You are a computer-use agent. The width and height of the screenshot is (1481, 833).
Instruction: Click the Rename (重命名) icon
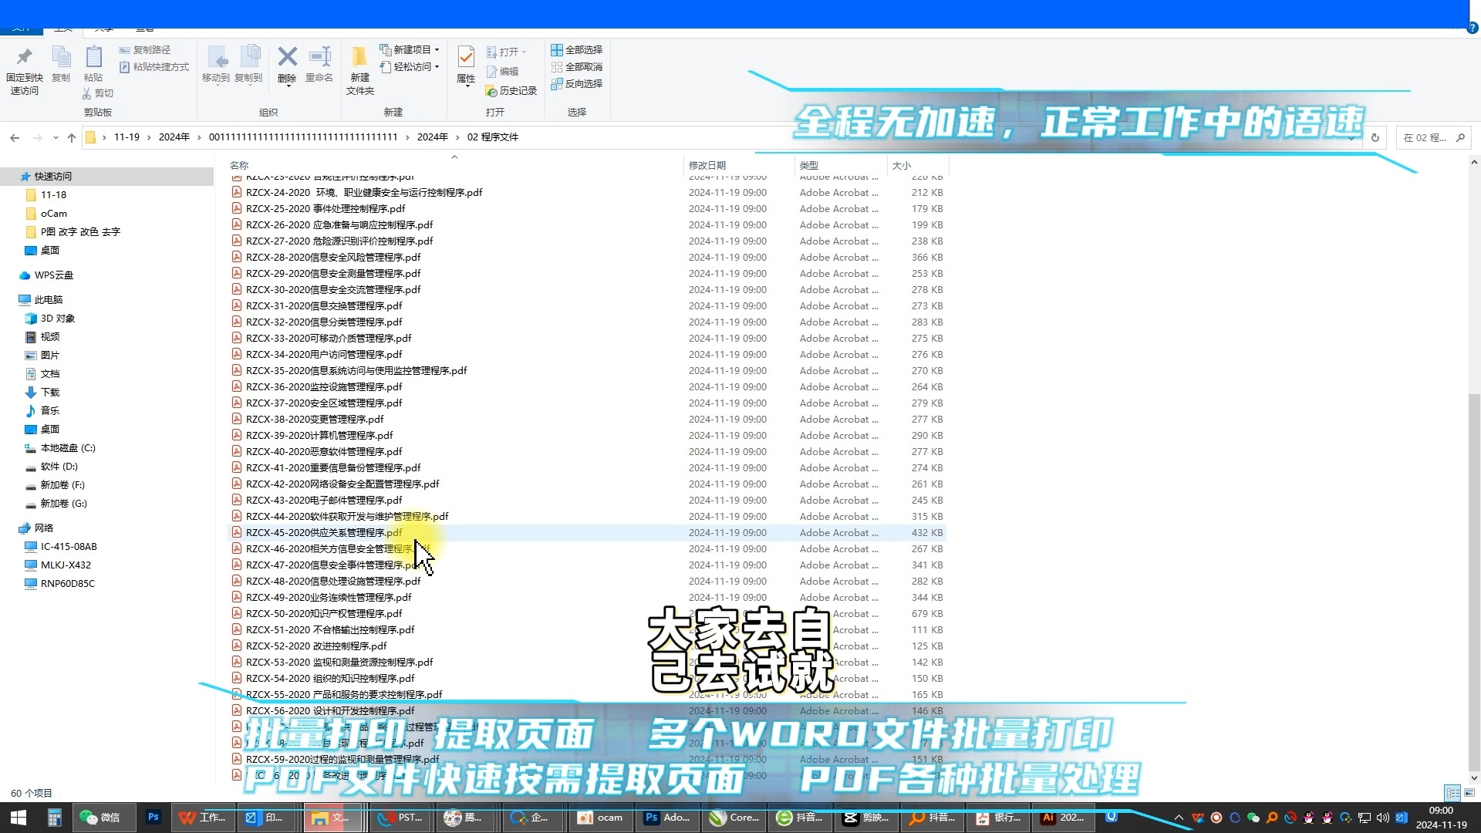point(319,62)
